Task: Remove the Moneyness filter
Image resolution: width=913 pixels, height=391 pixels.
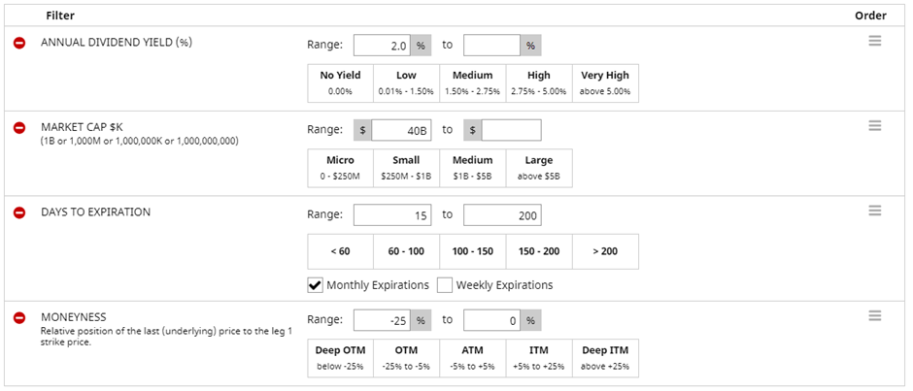Action: coord(19,318)
